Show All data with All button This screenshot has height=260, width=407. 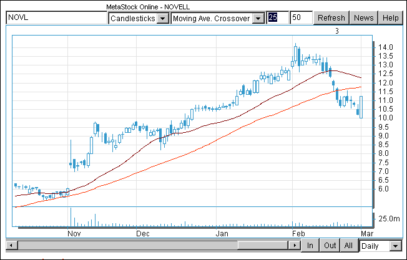pyautogui.click(x=348, y=245)
